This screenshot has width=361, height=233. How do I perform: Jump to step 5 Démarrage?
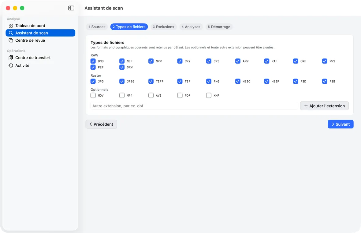219,27
